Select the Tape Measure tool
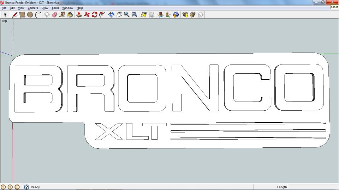This screenshot has height=190, width=339. pyautogui.click(x=62, y=15)
